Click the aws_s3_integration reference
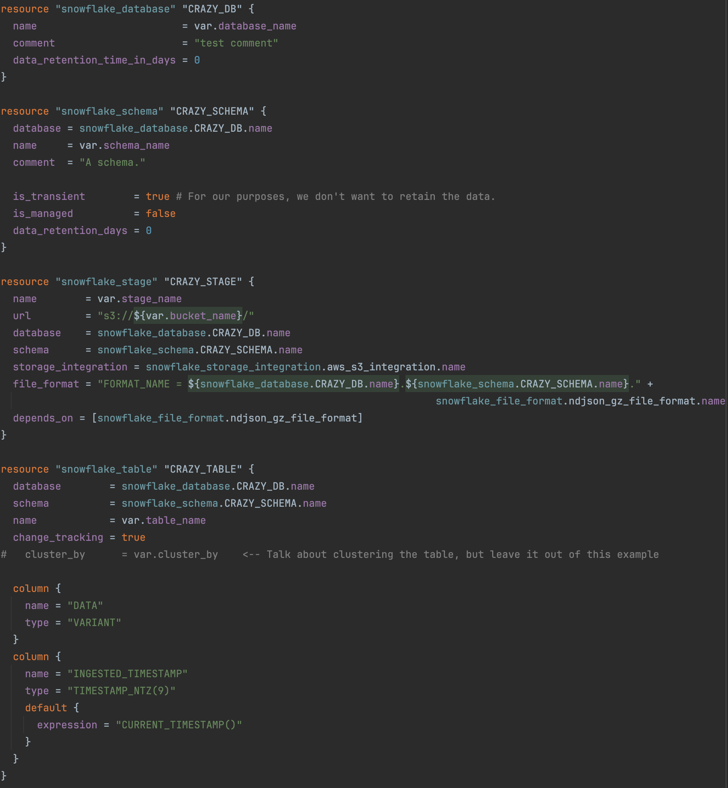Screen dimensions: 728x788 click(x=381, y=367)
